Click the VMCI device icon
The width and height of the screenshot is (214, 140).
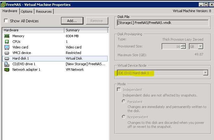(7, 53)
